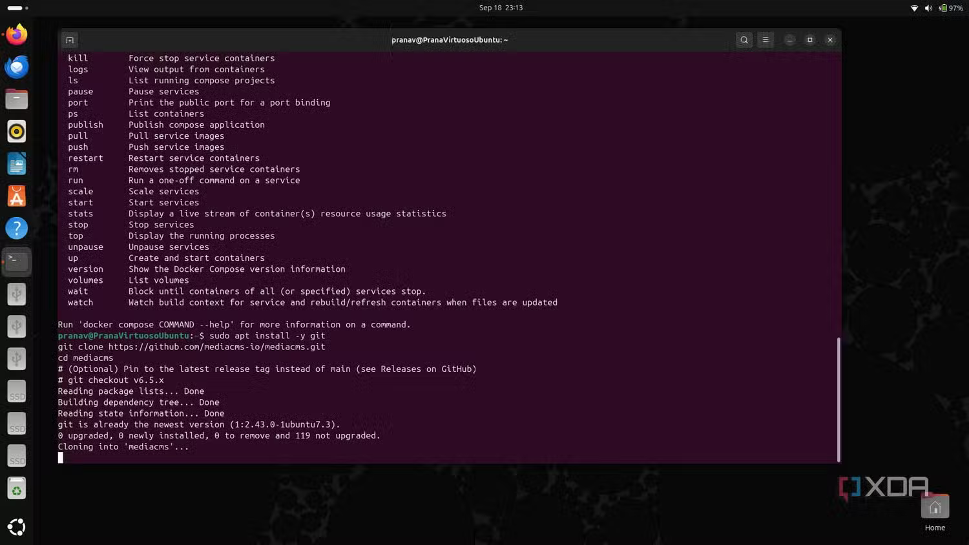Open the clock and calendar menu
Image resolution: width=969 pixels, height=545 pixels.
point(501,8)
